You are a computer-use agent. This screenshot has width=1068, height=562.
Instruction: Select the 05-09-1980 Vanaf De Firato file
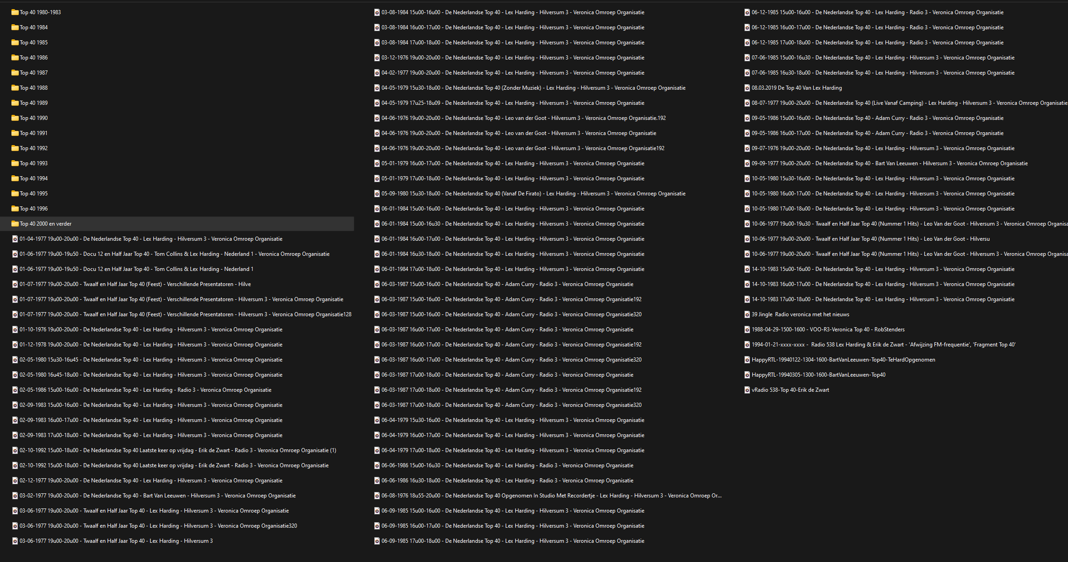tap(533, 194)
